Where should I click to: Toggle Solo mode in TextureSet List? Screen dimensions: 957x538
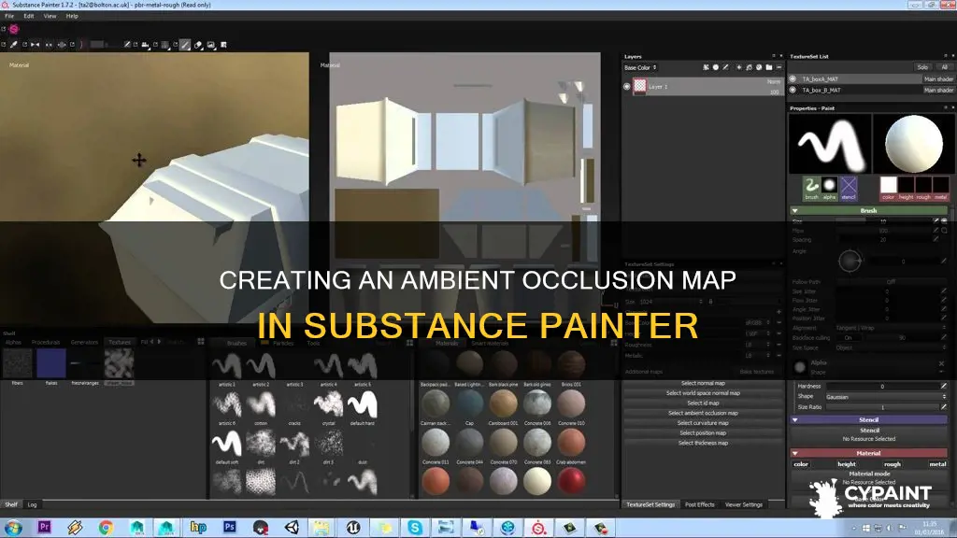pos(922,67)
